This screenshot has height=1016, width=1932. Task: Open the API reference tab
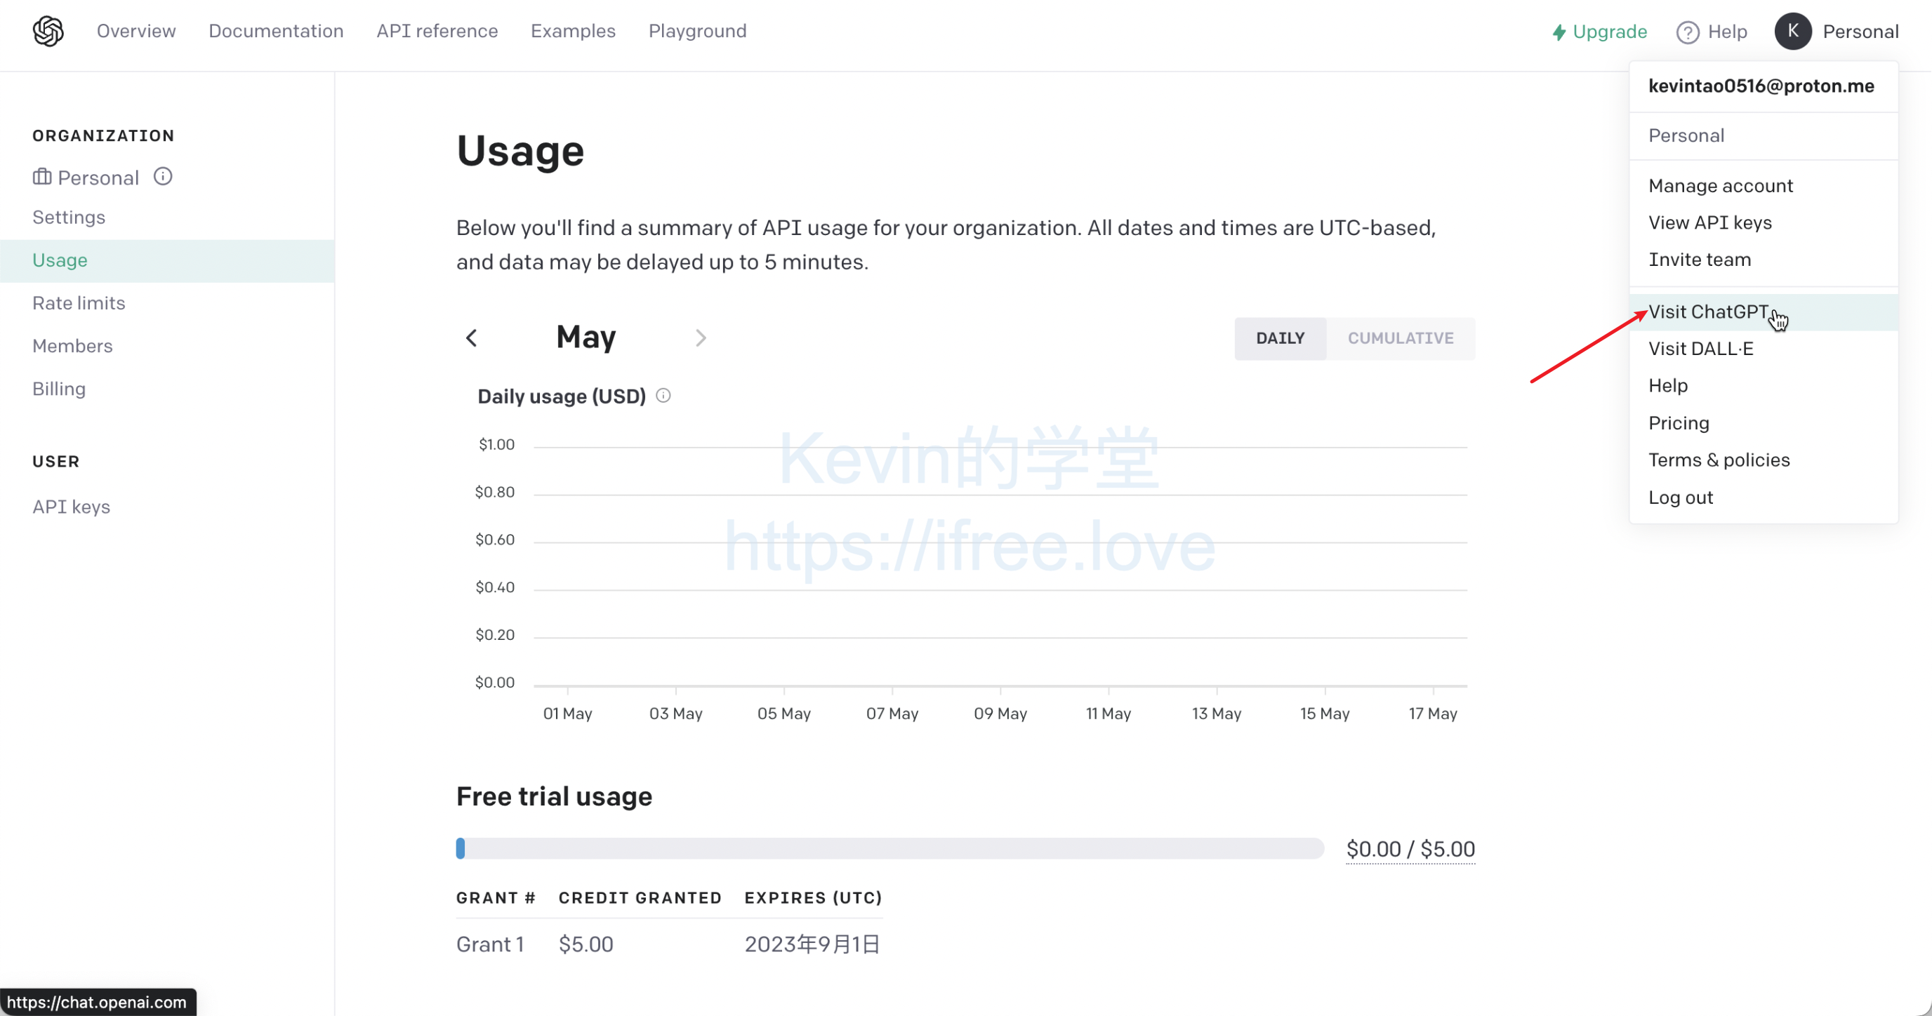coord(437,32)
